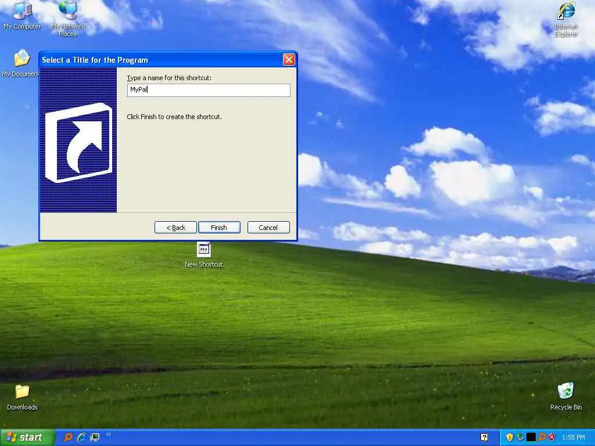Select the Internet Explorer desktop shortcut
This screenshot has height=446, width=595.
(565, 19)
